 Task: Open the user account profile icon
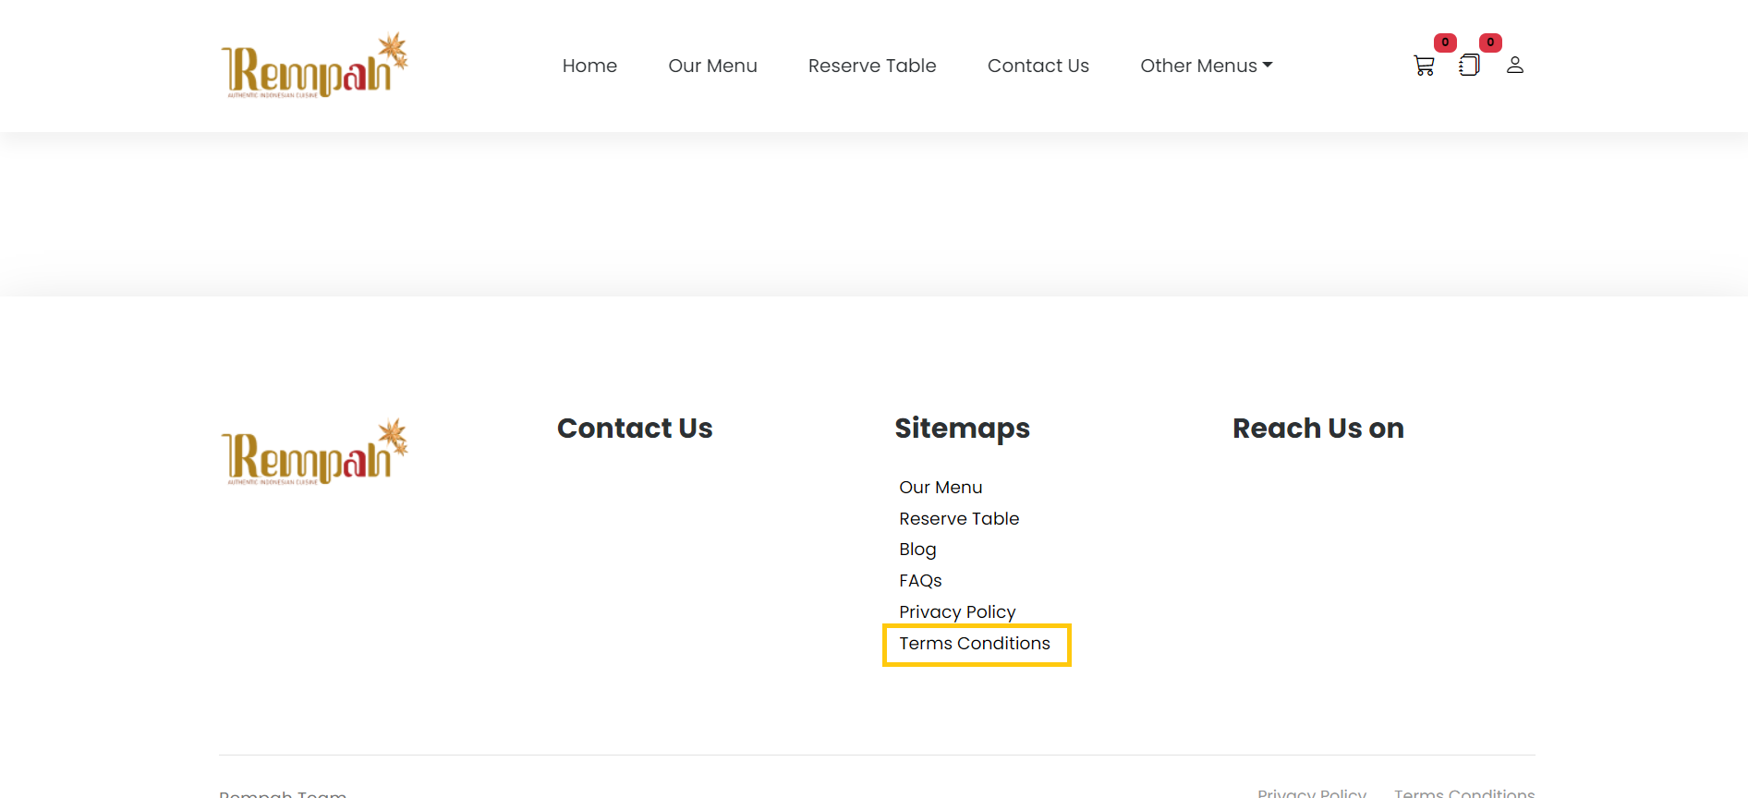pyautogui.click(x=1515, y=66)
